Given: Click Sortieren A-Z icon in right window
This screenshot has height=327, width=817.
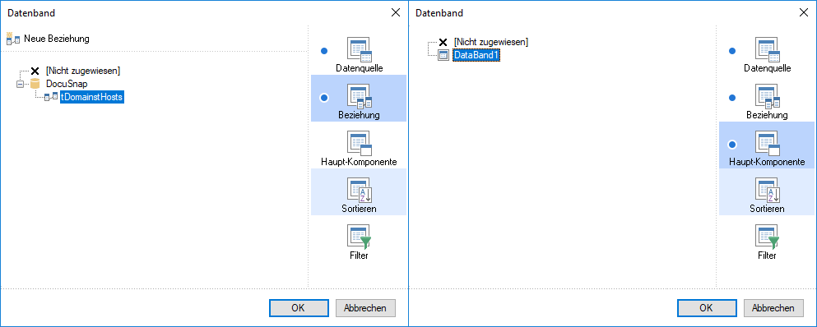Looking at the screenshot, I should [x=767, y=190].
